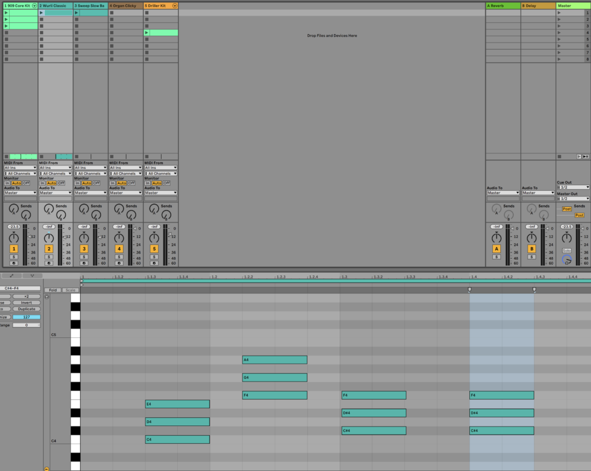
Task: Solo track 4
Action: point(119,257)
